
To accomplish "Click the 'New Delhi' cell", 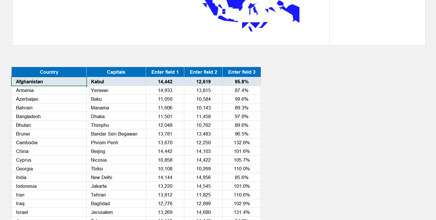I will 116,177.
